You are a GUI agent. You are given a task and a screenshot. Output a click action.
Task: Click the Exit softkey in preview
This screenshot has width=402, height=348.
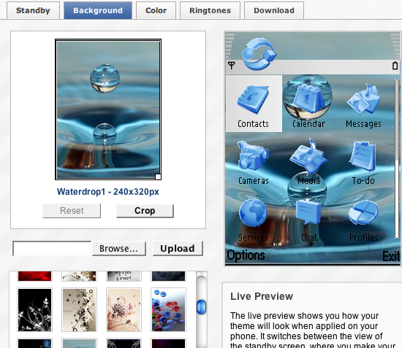pos(391,256)
